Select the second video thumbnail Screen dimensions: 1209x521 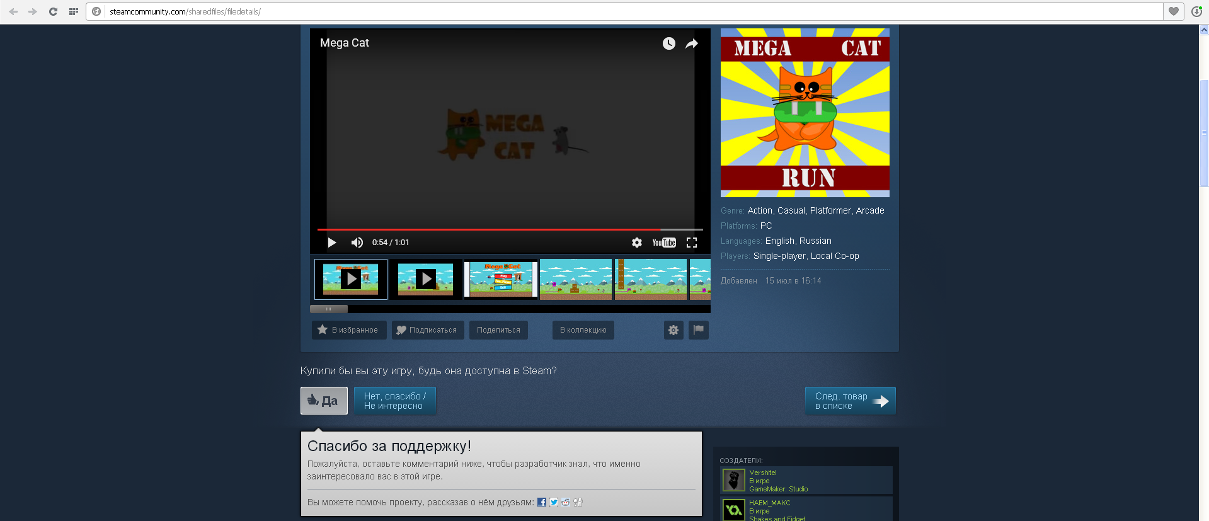[x=426, y=279]
